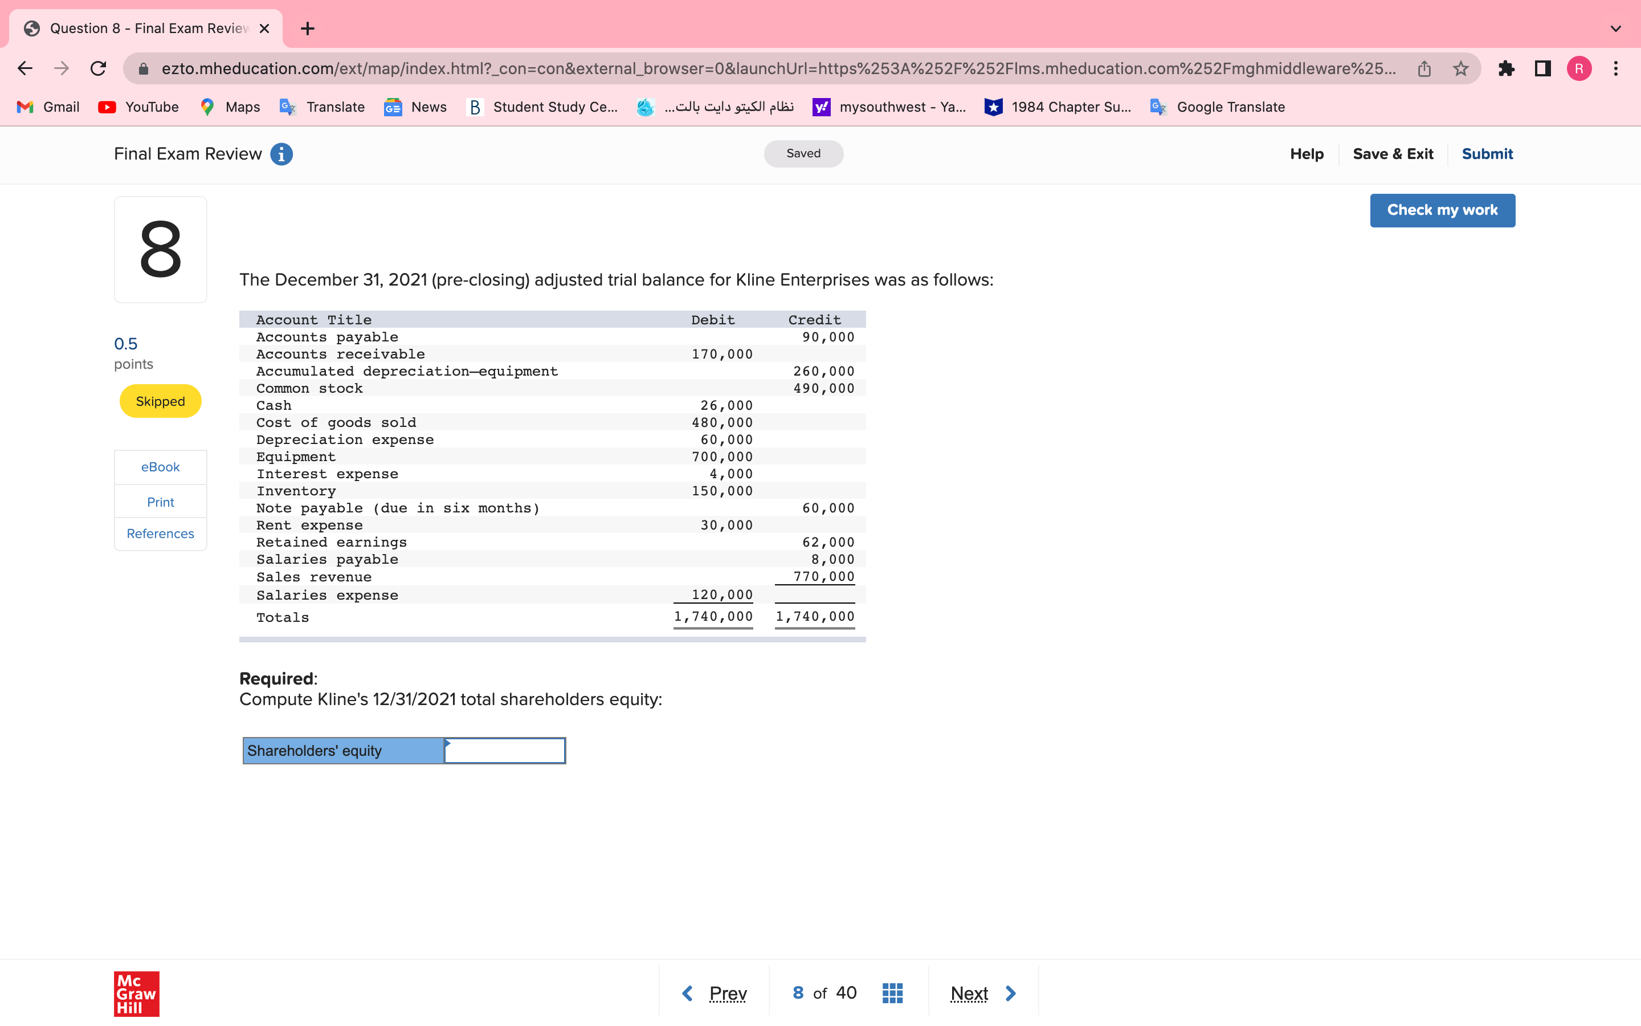Open the tab search chevron

click(x=1616, y=28)
